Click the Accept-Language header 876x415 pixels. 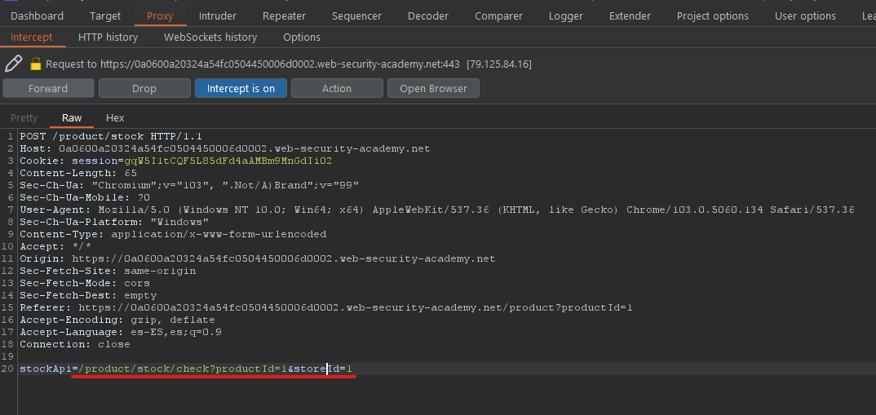(x=121, y=333)
